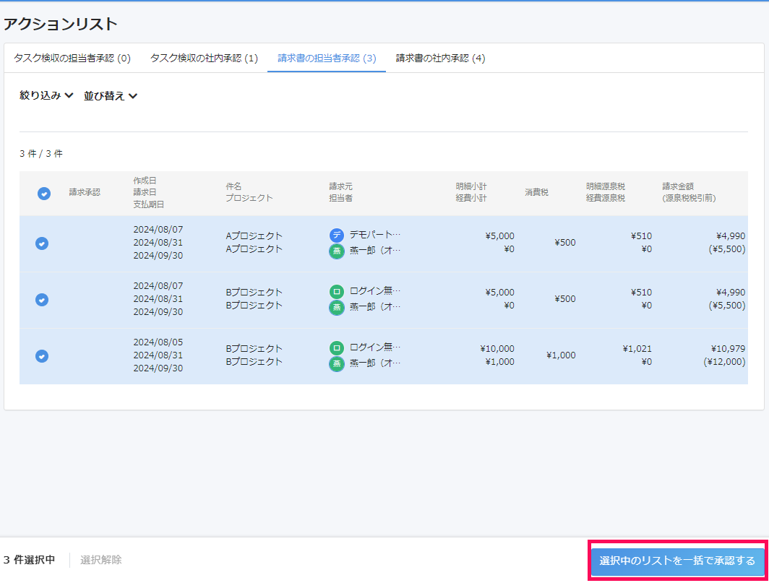The width and height of the screenshot is (769, 583).
Task: Click the 明細小計 経費小計 column header
Action: (x=471, y=192)
